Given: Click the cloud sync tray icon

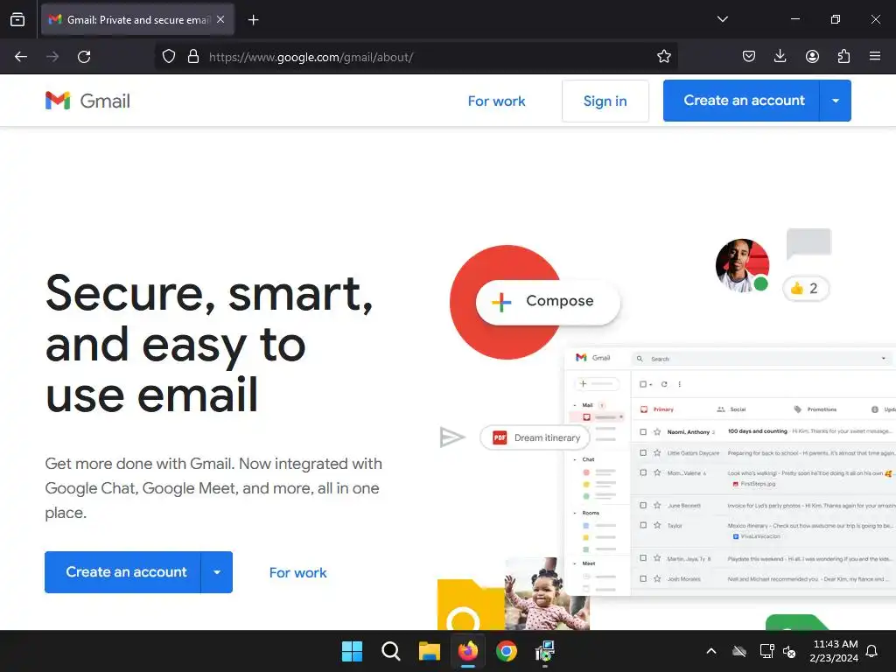Looking at the screenshot, I should pyautogui.click(x=739, y=651).
